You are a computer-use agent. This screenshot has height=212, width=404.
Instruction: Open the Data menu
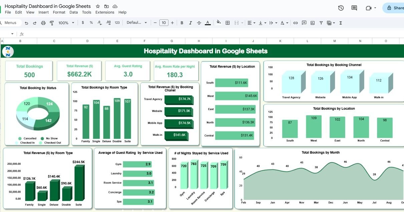tap(73, 12)
